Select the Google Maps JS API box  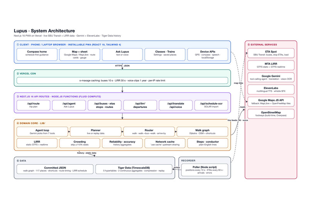click(x=271, y=102)
